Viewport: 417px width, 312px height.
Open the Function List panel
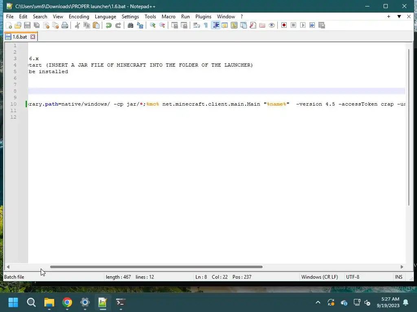(253, 25)
